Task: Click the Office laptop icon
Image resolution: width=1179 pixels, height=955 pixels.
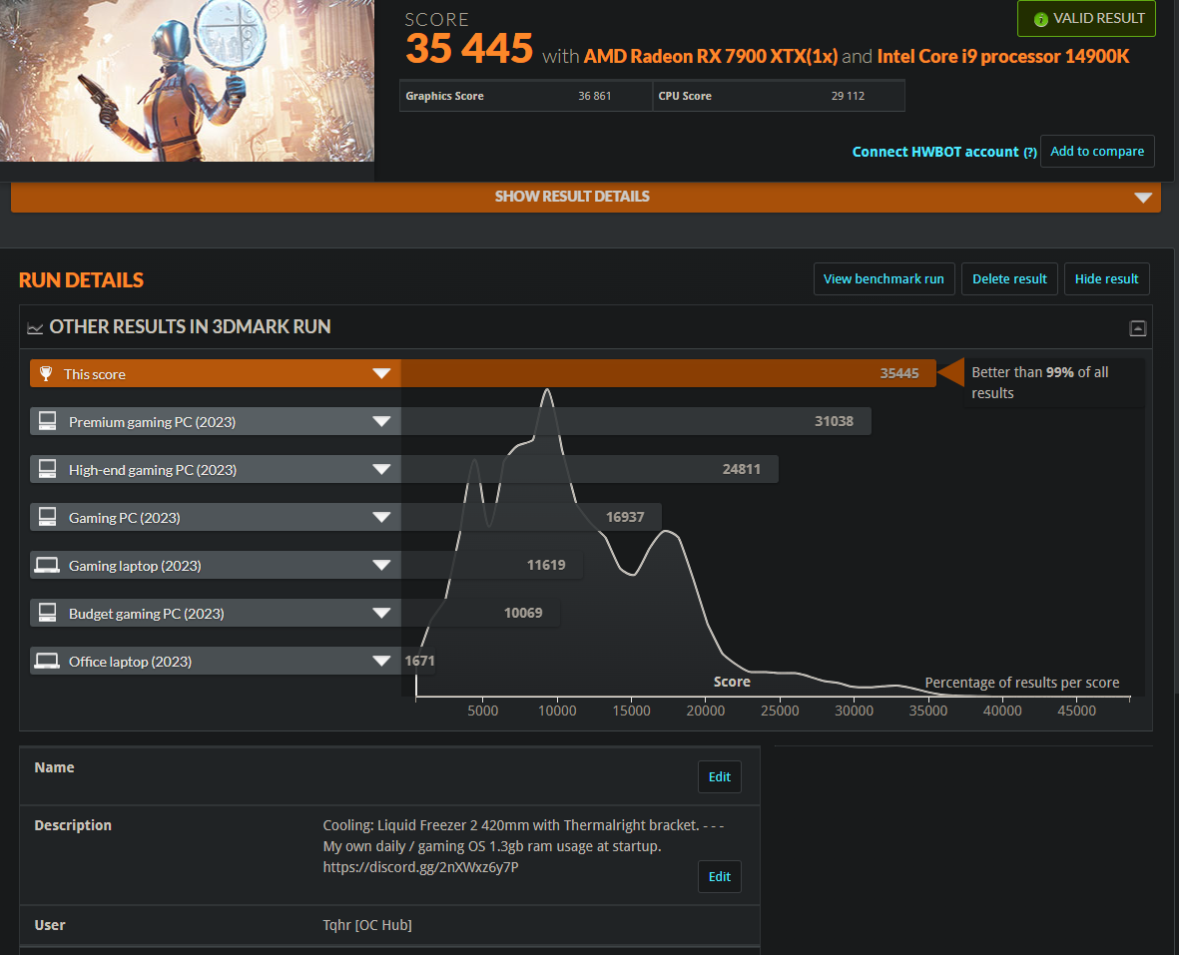Action: coord(47,661)
